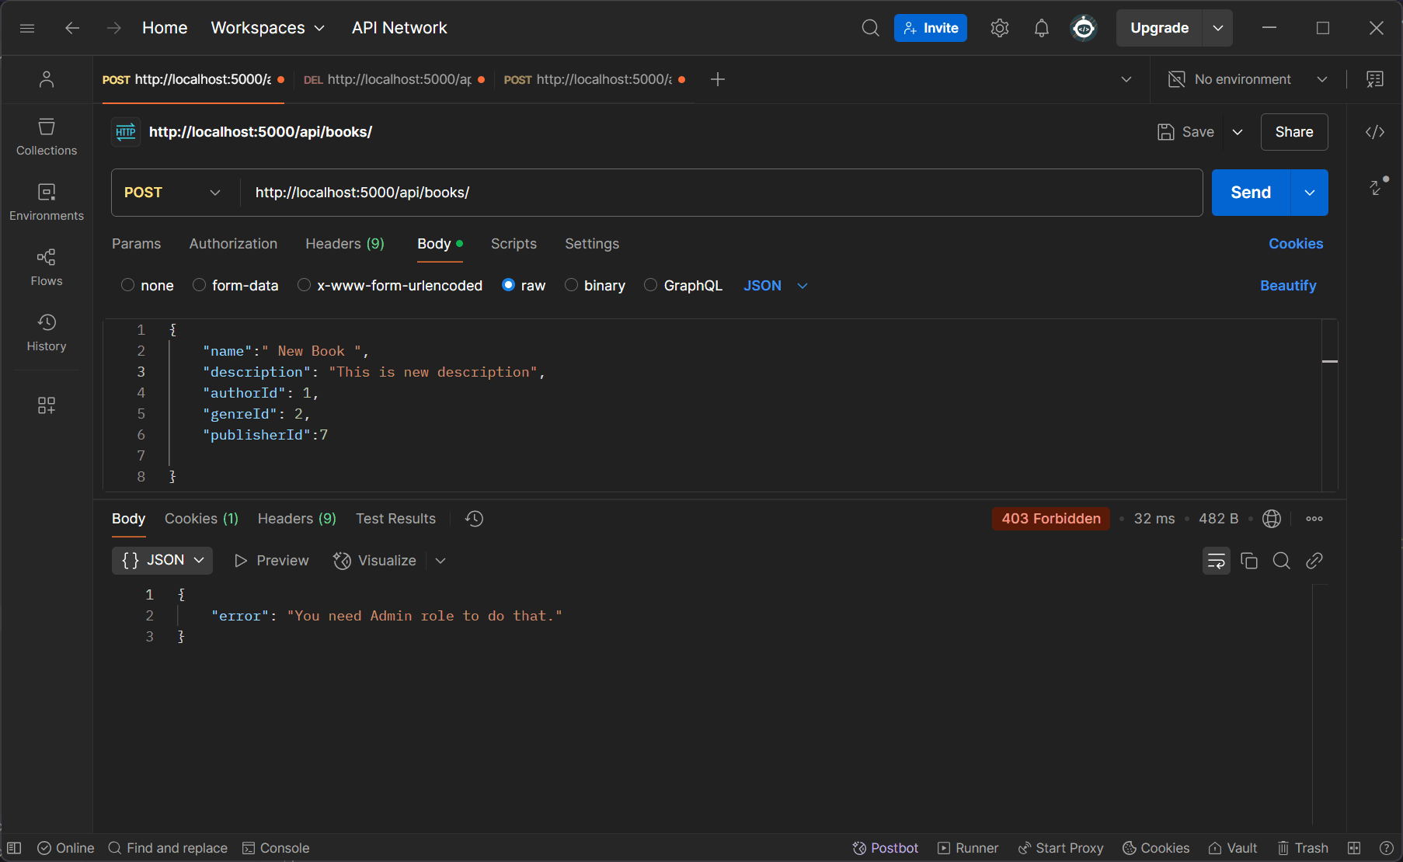The height and width of the screenshot is (862, 1403).
Task: Open the response JSON format dropdown
Action: [162, 560]
